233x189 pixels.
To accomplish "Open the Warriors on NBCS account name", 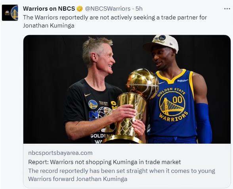I will pos(49,9).
